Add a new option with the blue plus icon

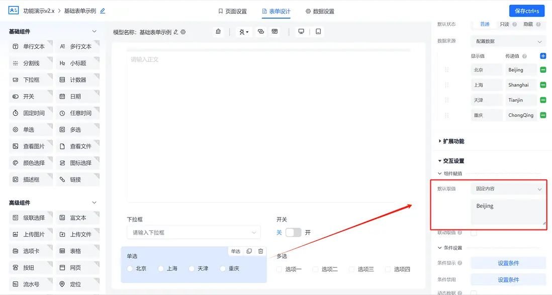[543, 56]
